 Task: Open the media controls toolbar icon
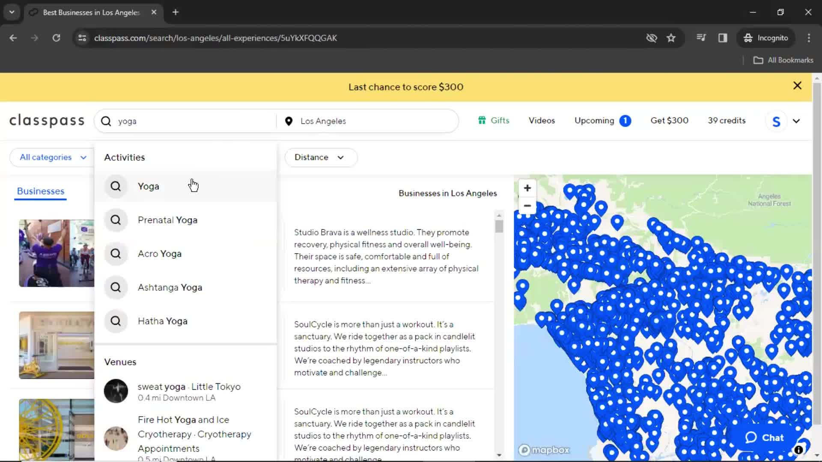pyautogui.click(x=701, y=38)
